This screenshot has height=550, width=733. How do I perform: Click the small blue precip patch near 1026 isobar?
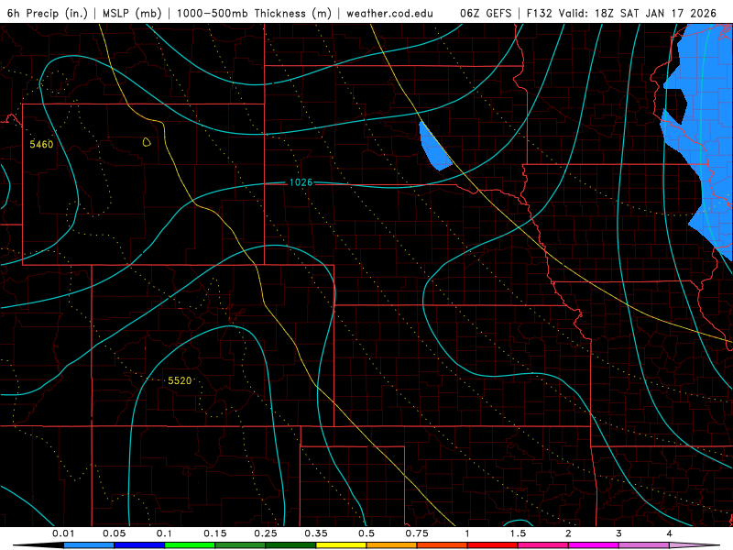433,148
